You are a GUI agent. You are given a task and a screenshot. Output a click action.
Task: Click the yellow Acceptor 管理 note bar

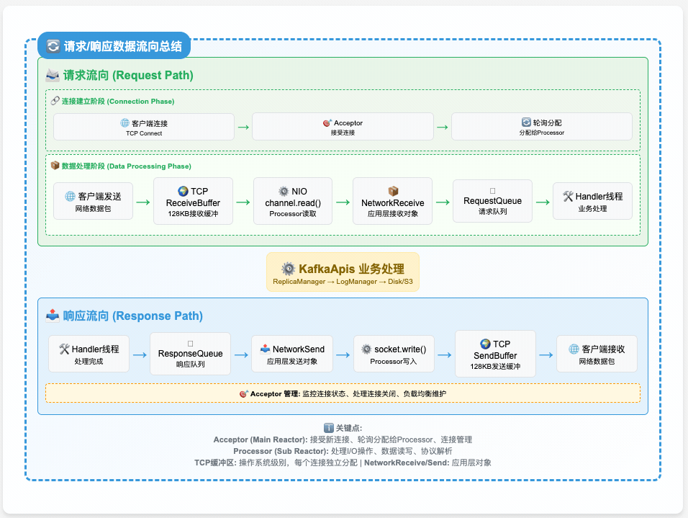click(x=343, y=393)
